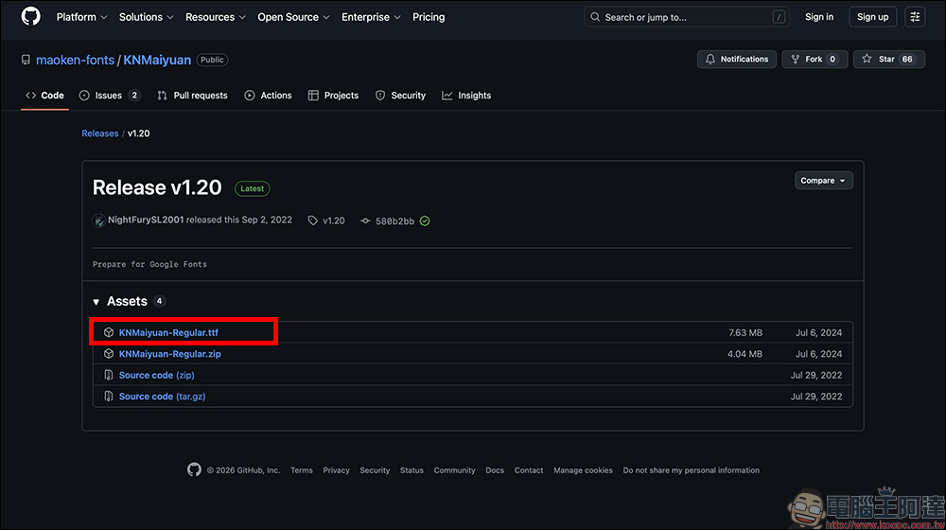Click the Sign up button
This screenshot has width=946, height=530.
point(872,17)
